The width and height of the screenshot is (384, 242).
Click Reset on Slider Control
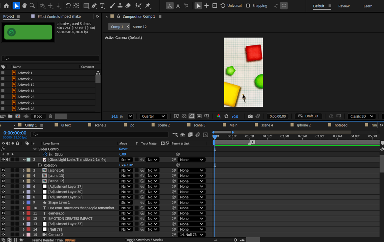pos(123,149)
